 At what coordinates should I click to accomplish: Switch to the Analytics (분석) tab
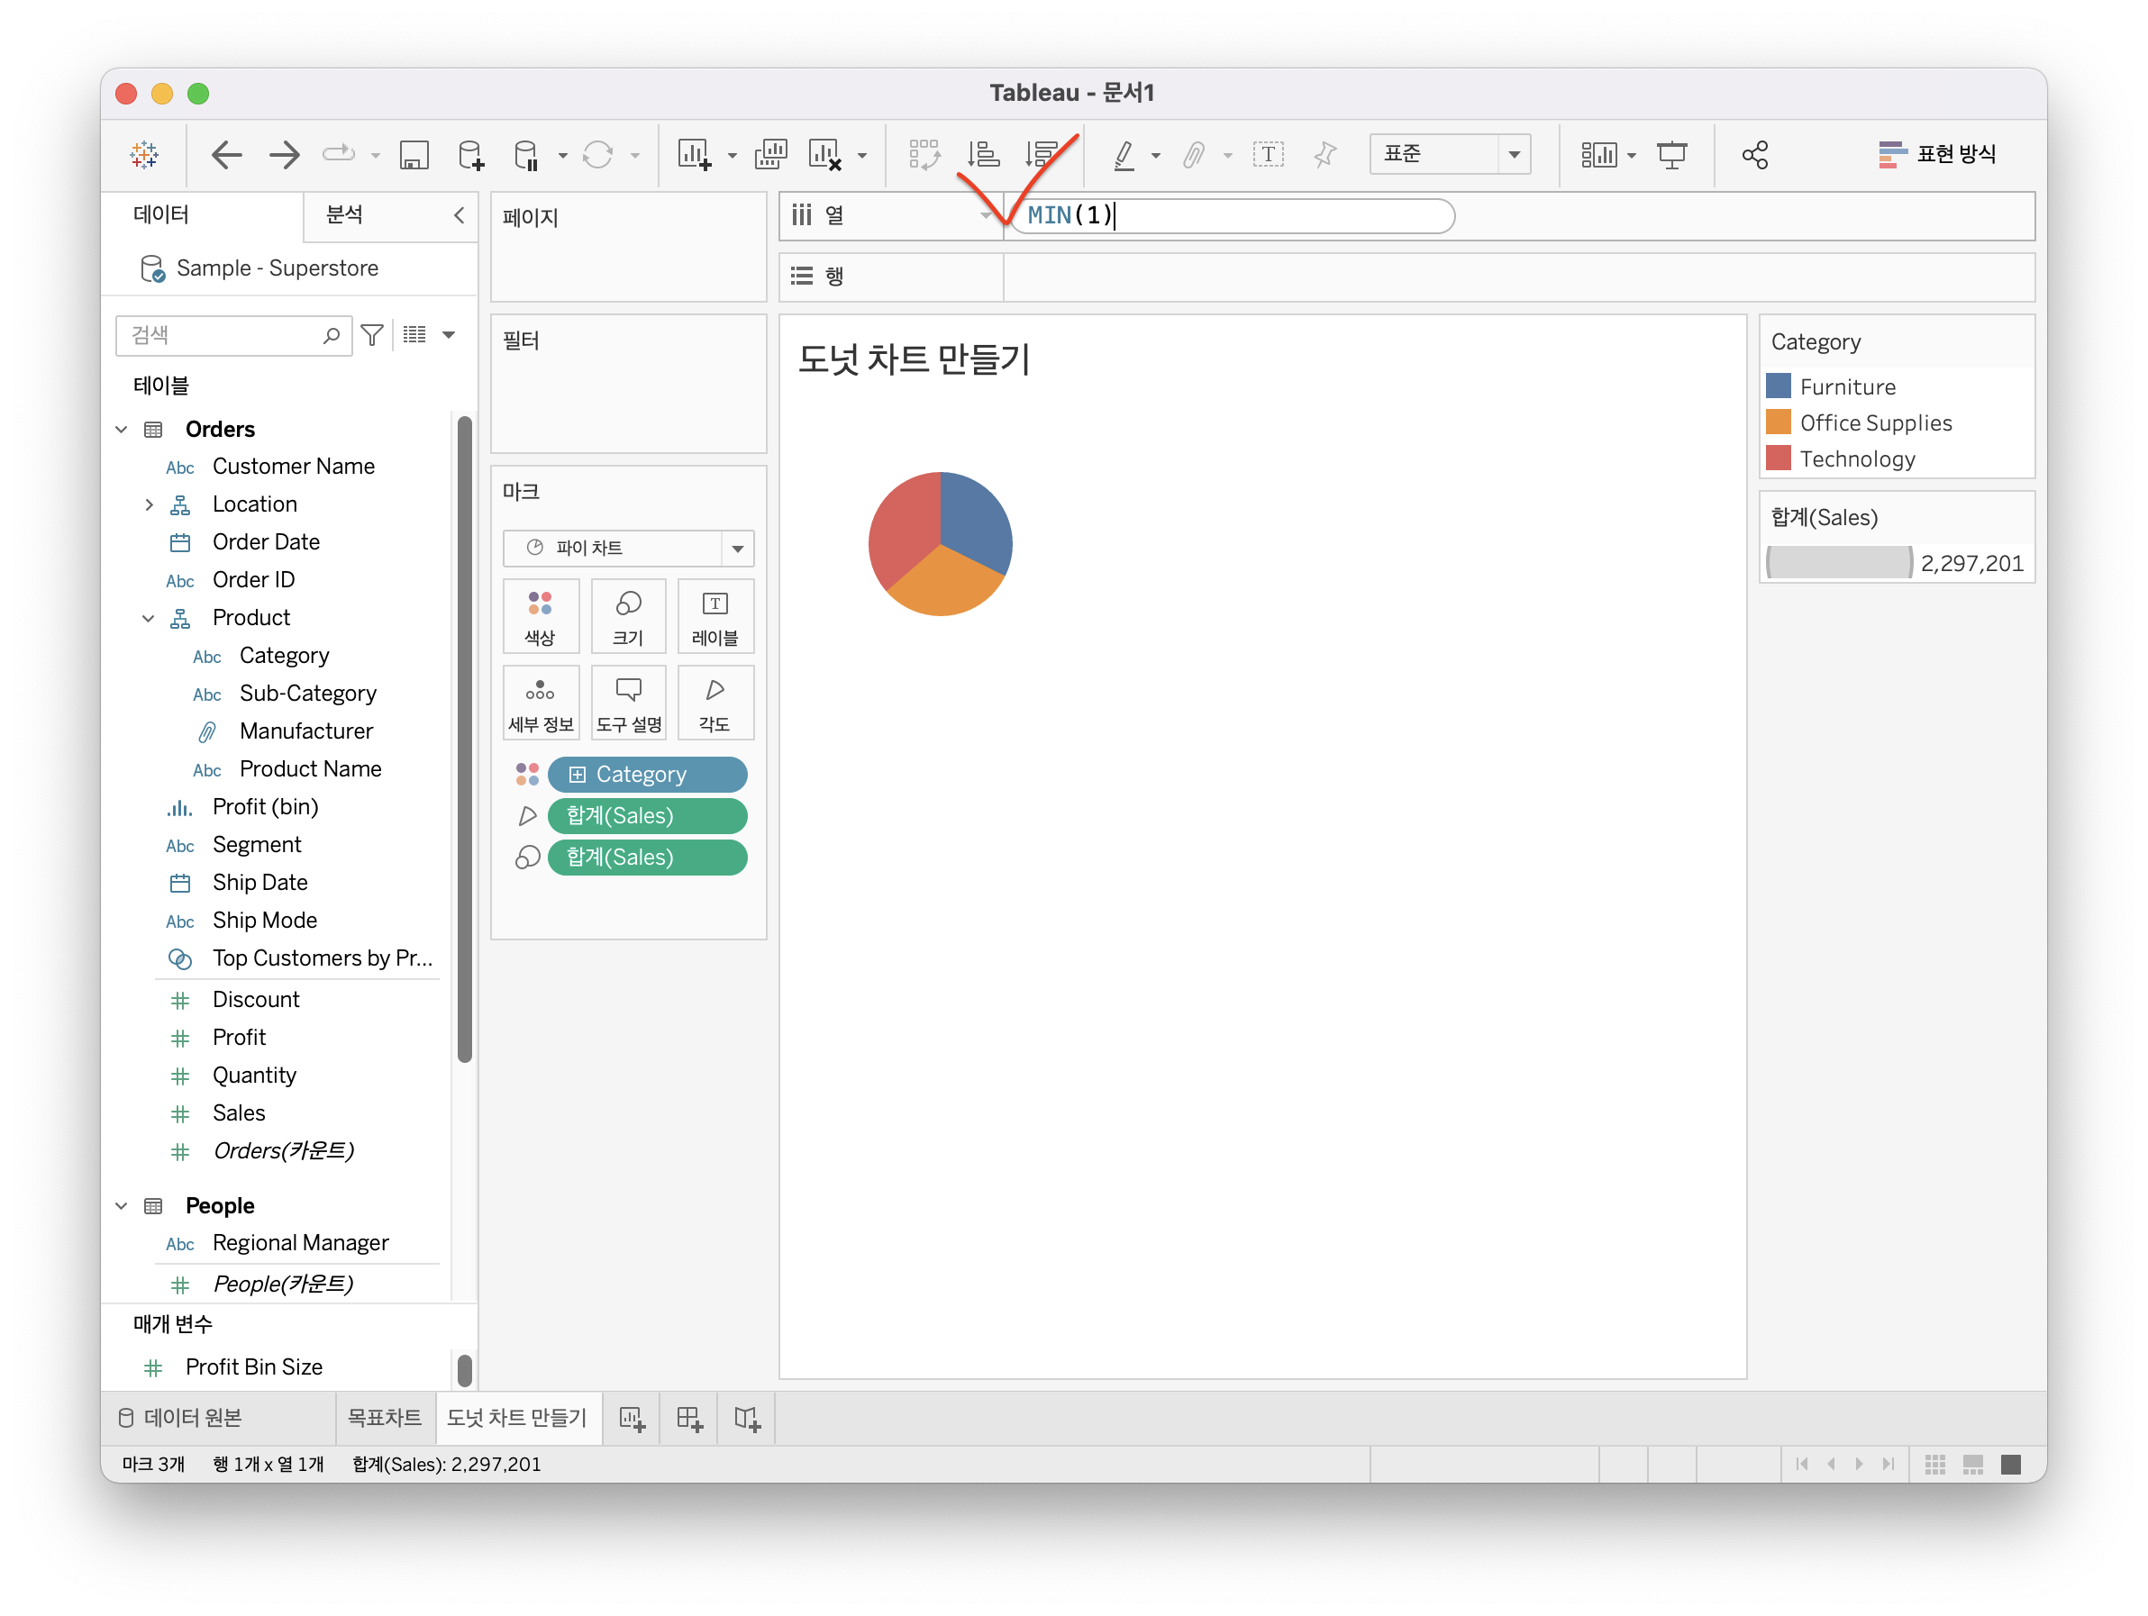click(345, 214)
